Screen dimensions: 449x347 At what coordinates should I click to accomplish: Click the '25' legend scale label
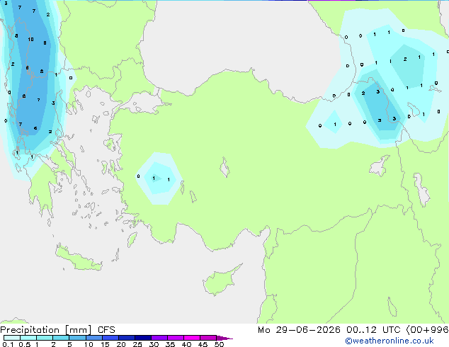pyautogui.click(x=137, y=344)
